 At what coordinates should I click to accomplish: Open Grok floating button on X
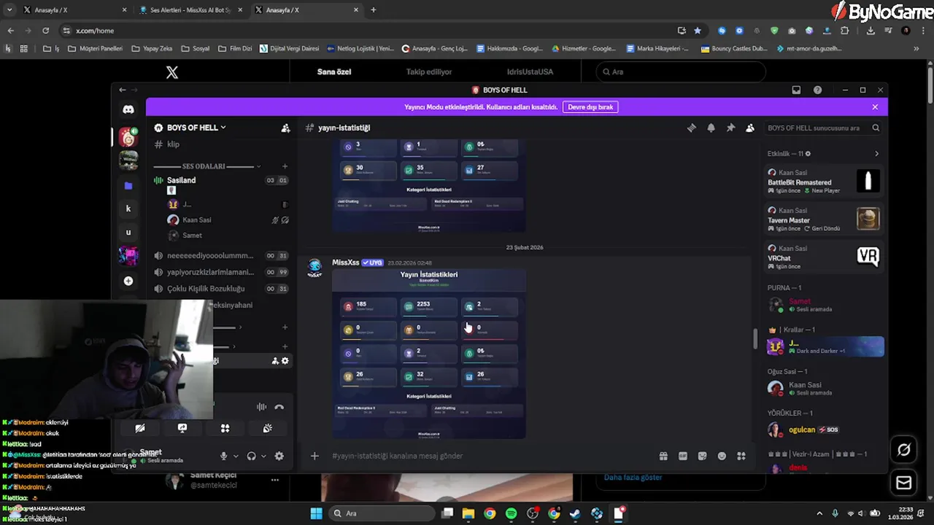click(904, 450)
